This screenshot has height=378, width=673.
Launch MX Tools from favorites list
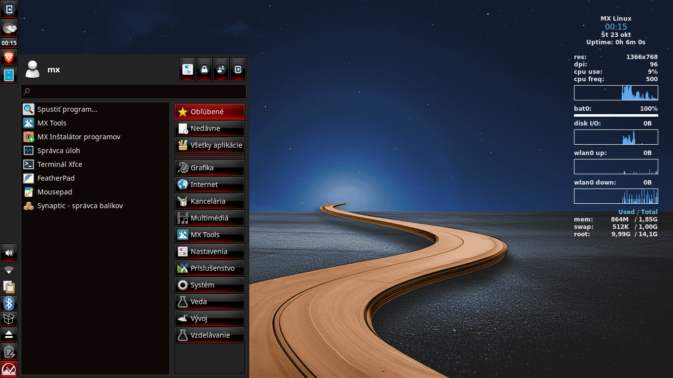96,123
